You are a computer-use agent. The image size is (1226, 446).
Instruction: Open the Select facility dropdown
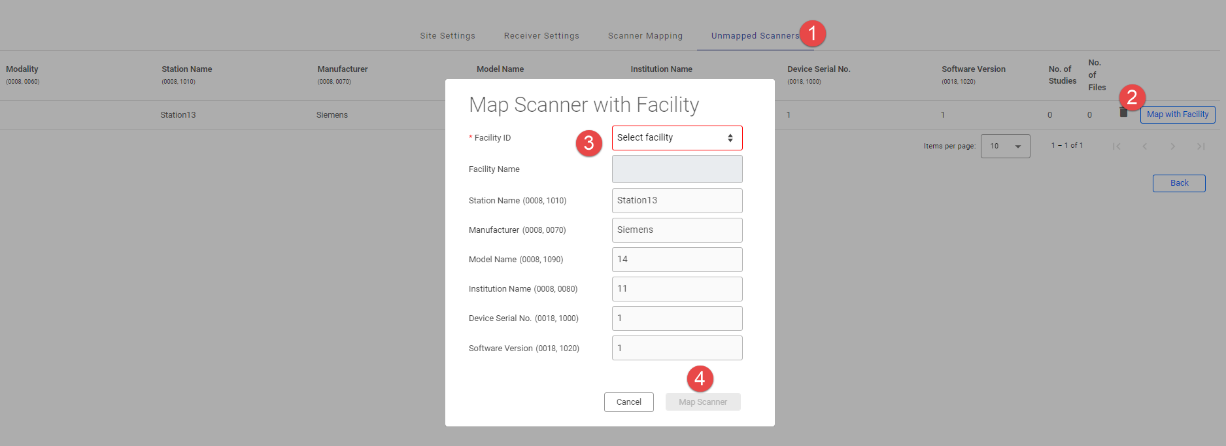[677, 138]
